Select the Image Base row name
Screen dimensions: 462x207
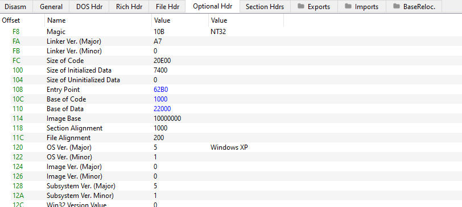pos(64,119)
